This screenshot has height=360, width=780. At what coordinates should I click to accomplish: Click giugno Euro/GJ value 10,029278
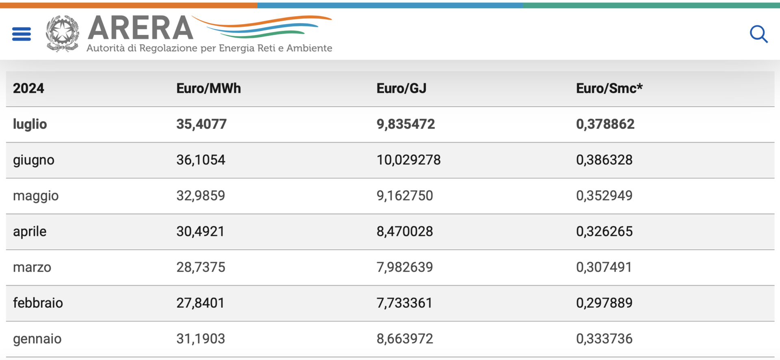pos(408,160)
